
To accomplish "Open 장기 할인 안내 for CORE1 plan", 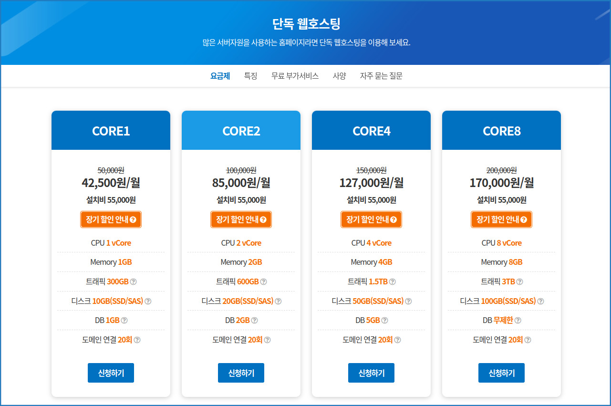I will 111,219.
